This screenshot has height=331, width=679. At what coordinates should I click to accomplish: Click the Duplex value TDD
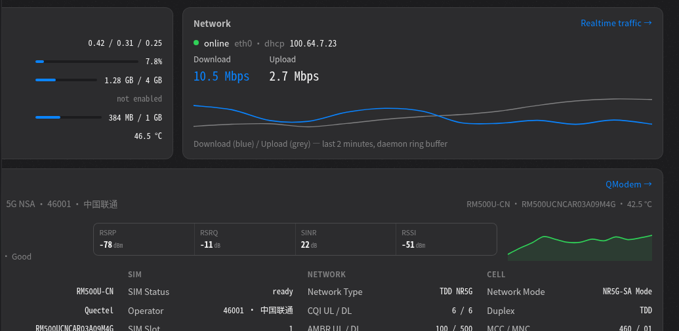(645, 311)
